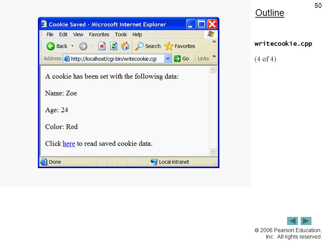Image resolution: width=325 pixels, height=244 pixels.
Task: Click the 'Color: Red' text
Action: (61, 127)
